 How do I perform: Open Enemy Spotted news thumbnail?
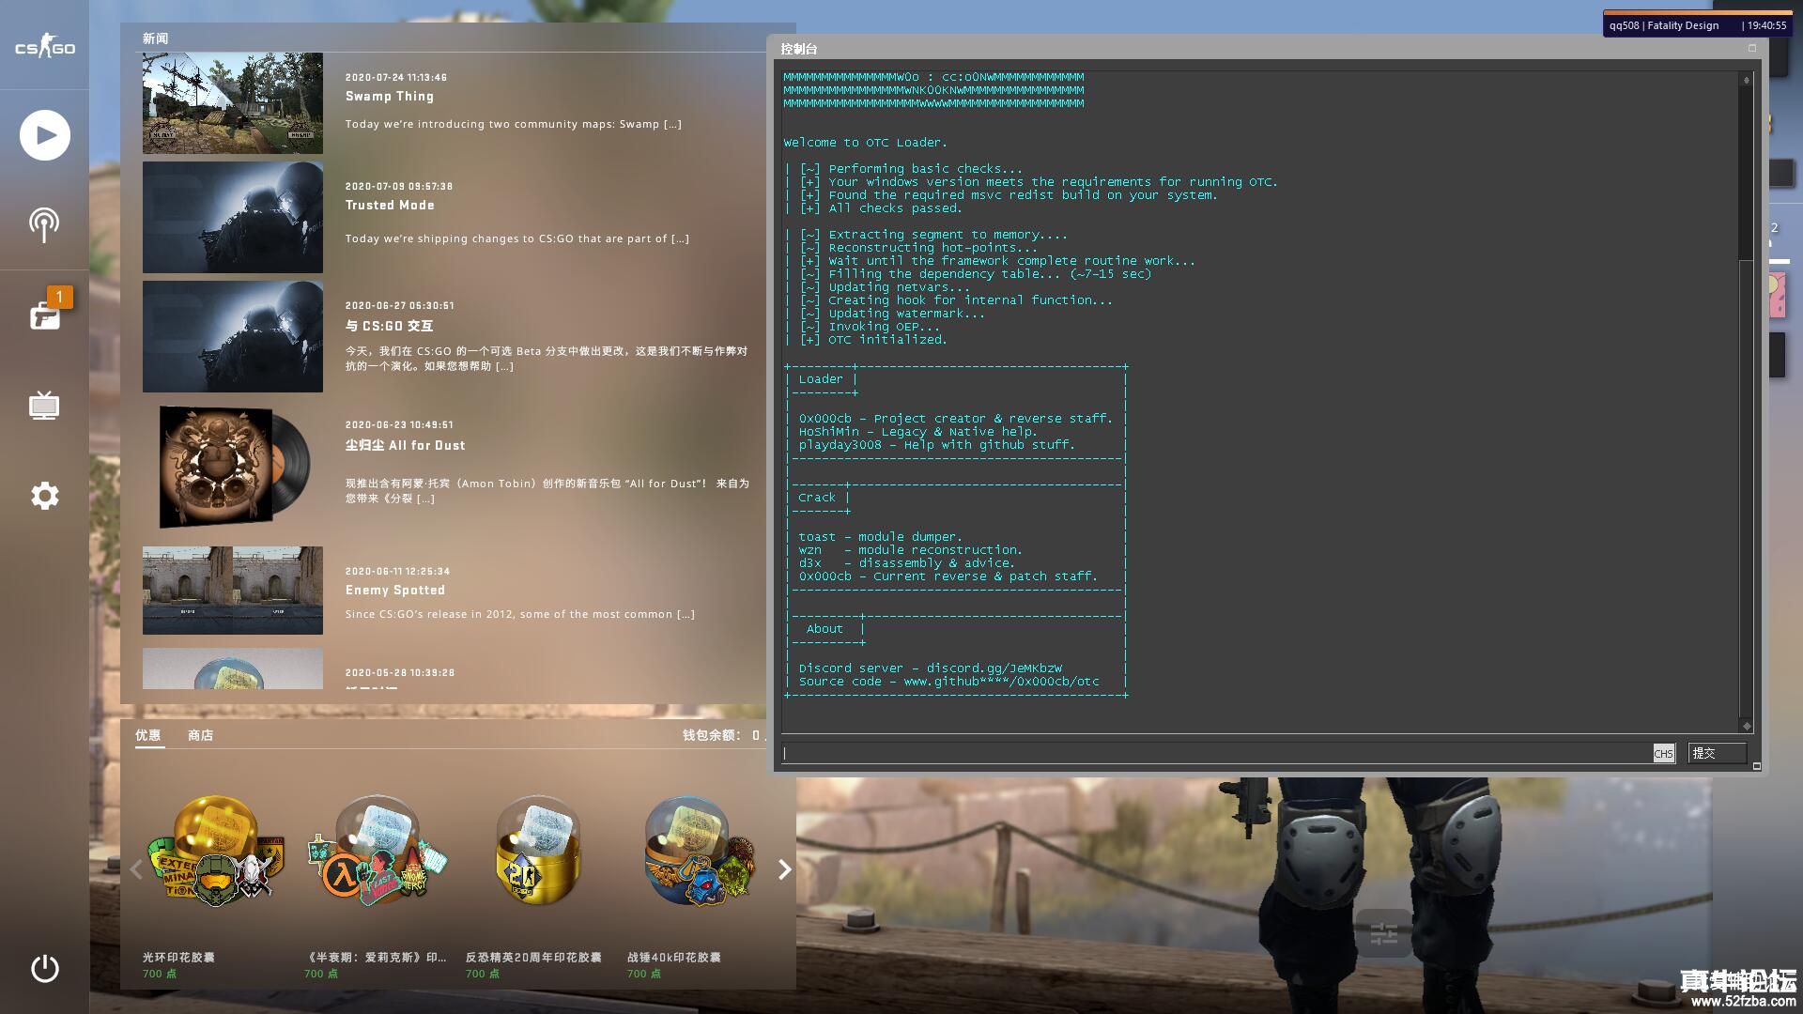point(233,591)
